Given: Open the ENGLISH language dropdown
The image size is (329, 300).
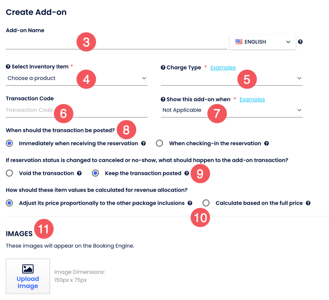Looking at the screenshot, I should 262,42.
